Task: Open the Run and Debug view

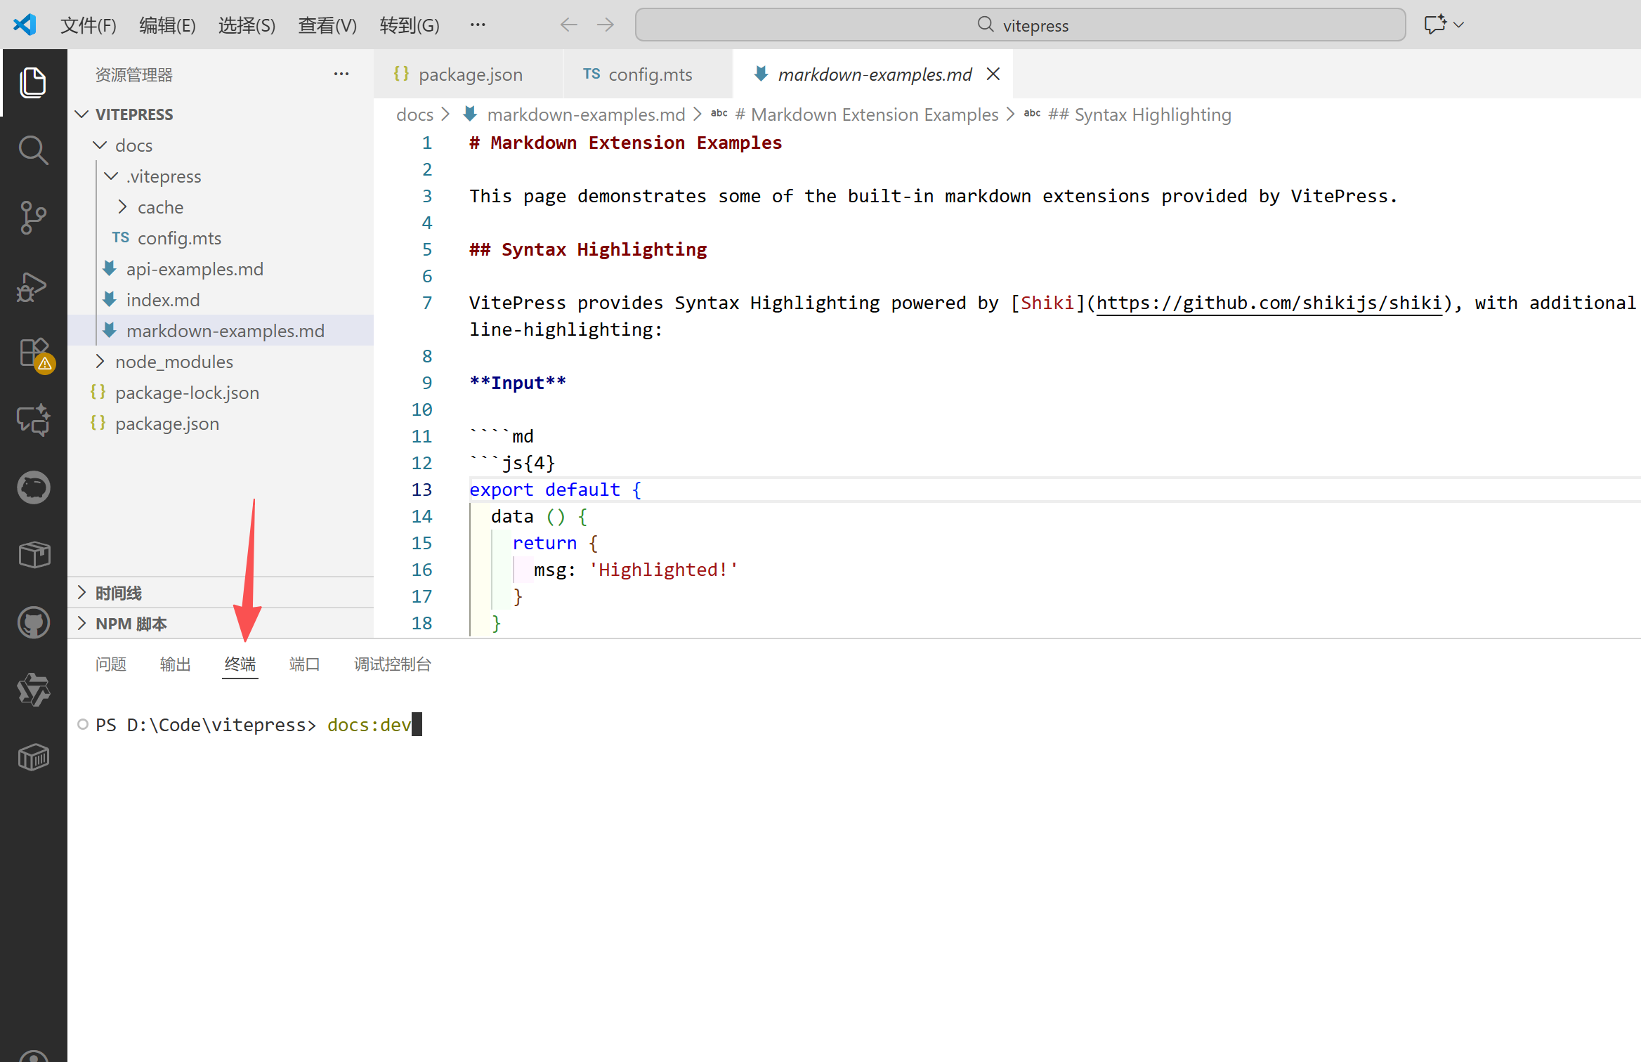Action: coord(33,286)
